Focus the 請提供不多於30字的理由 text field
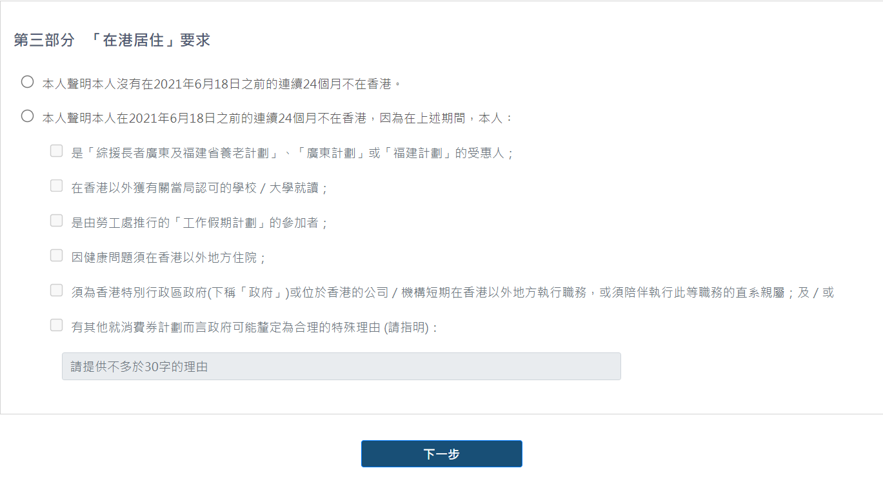The width and height of the screenshot is (883, 477). (x=341, y=366)
